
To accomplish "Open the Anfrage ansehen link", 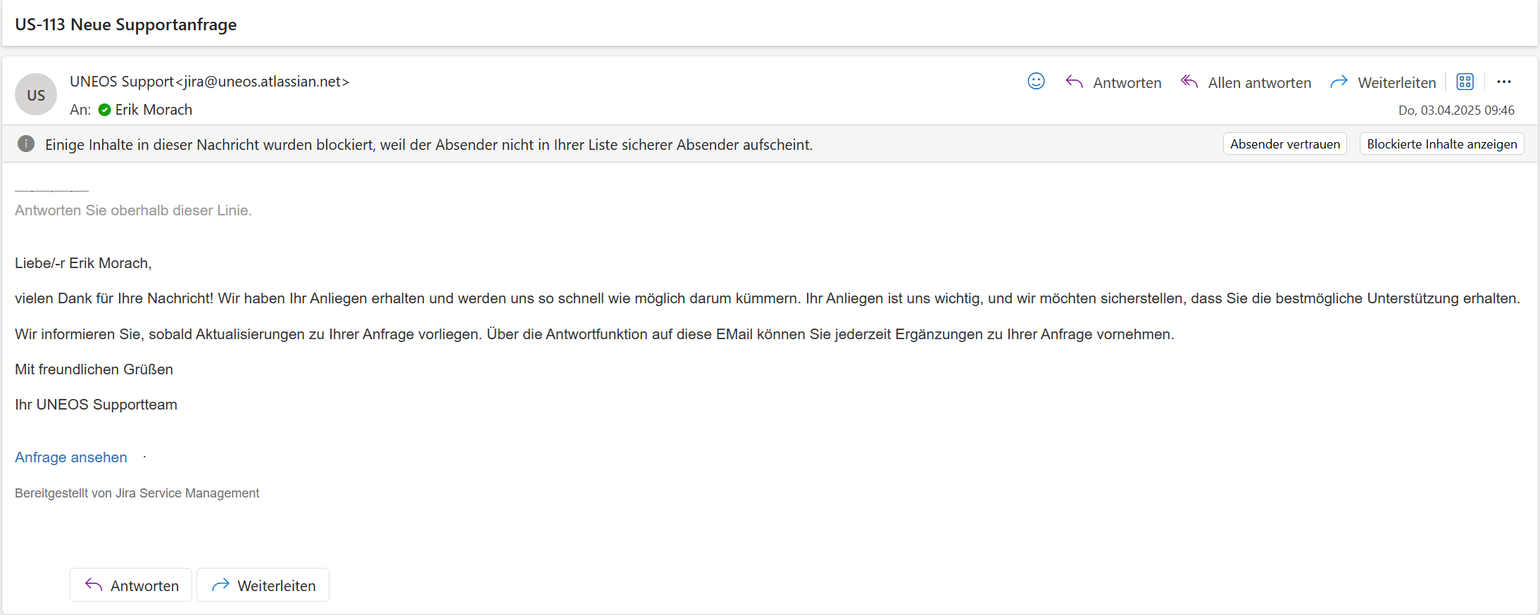I will coord(71,457).
